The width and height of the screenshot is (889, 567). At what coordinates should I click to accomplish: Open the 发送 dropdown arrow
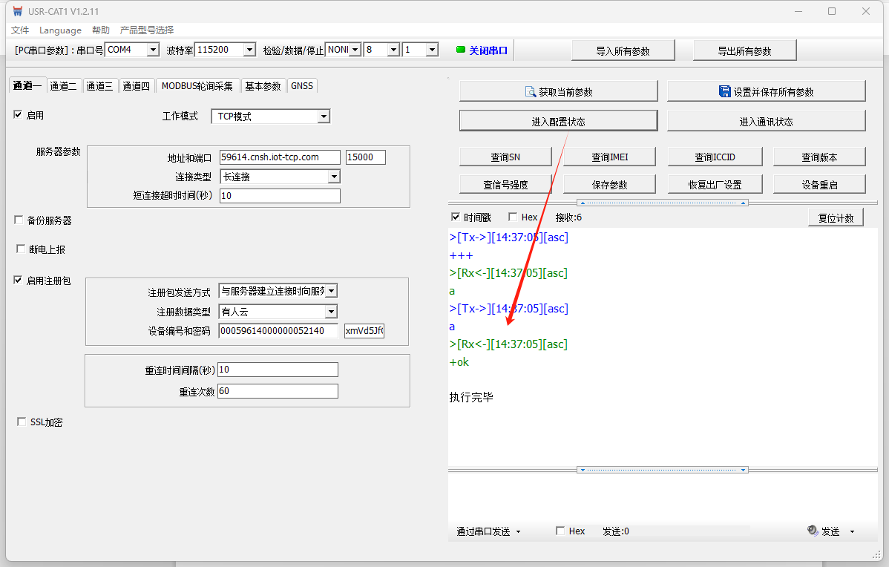852,531
